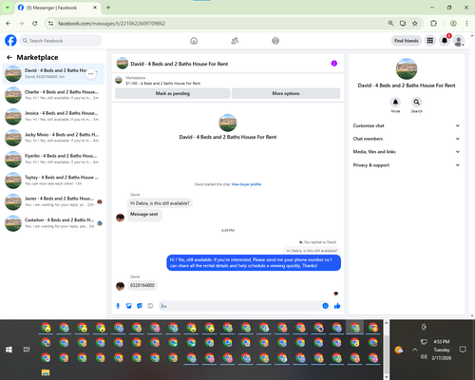
Task: Open the Javier conversation
Action: [53, 201]
